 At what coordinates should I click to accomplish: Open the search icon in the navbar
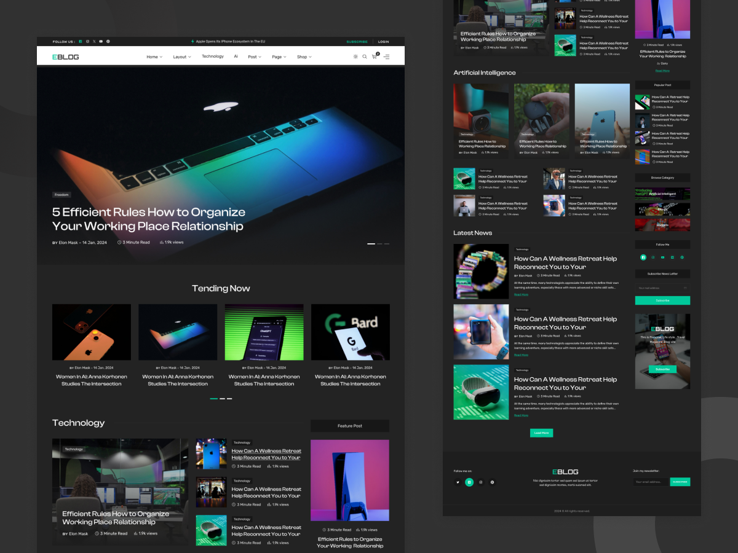click(x=365, y=57)
